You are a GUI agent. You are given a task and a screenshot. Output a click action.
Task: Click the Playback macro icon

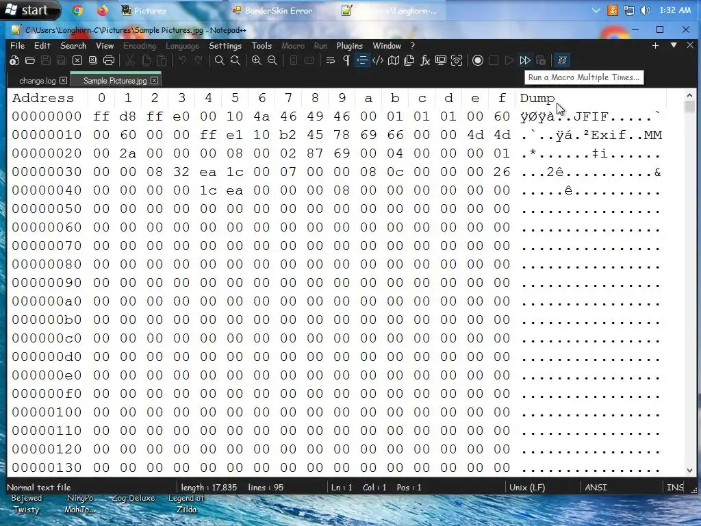(x=509, y=60)
